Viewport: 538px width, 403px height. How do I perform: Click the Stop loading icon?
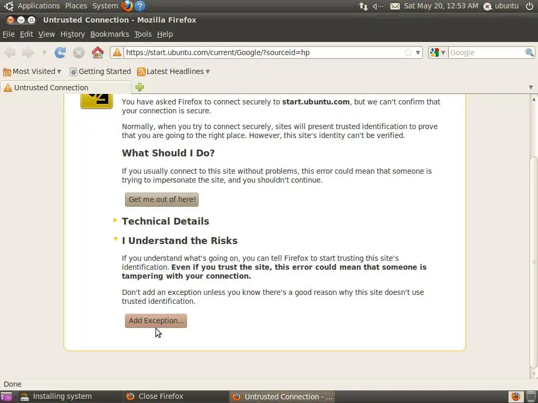point(79,52)
